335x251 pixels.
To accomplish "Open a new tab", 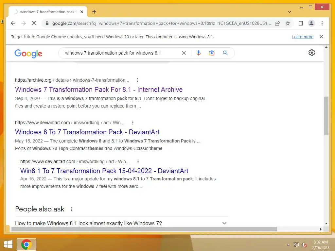I will 94,12.
